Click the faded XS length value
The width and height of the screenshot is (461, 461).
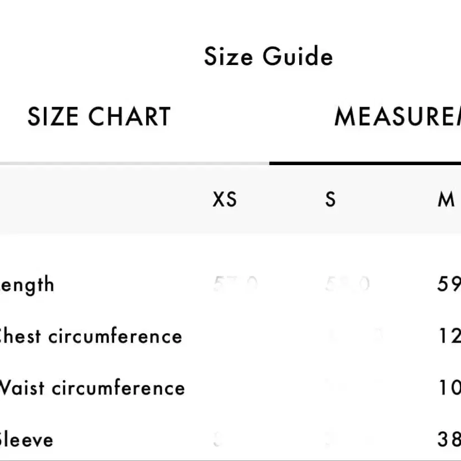235,285
